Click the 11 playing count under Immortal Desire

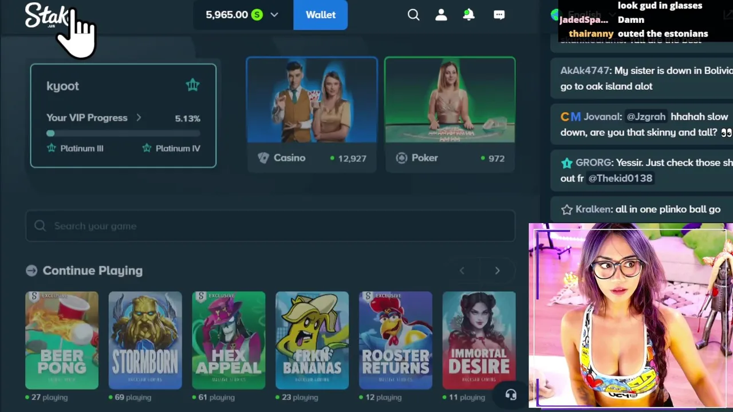click(x=467, y=397)
